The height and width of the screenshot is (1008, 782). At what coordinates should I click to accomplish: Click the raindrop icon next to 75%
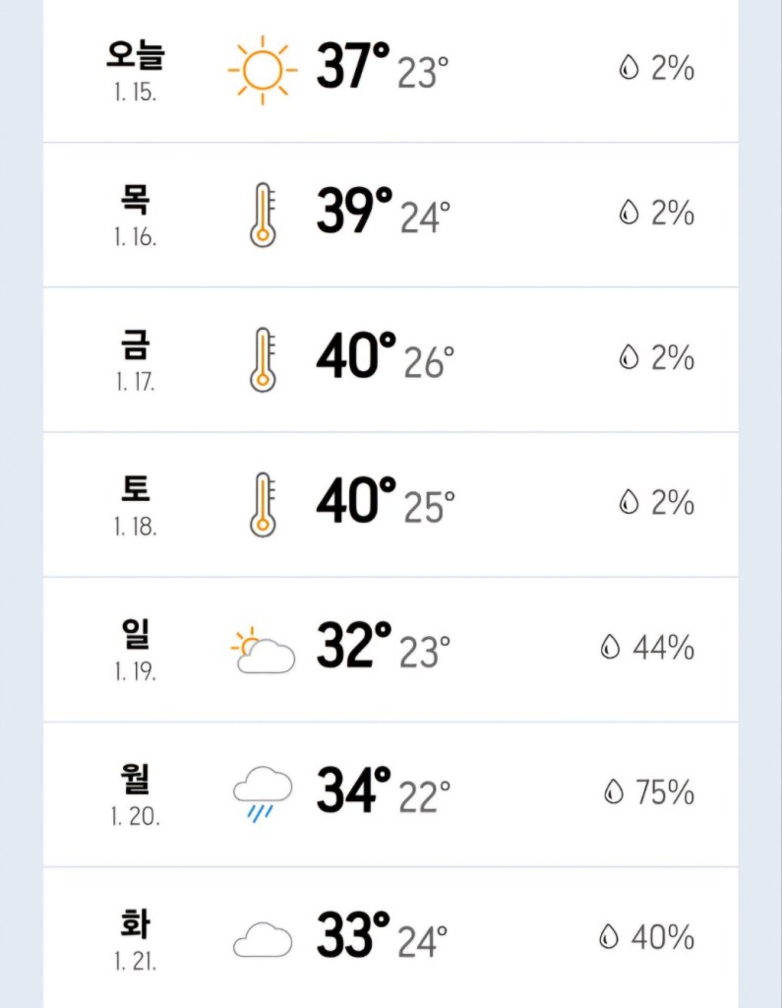(614, 791)
